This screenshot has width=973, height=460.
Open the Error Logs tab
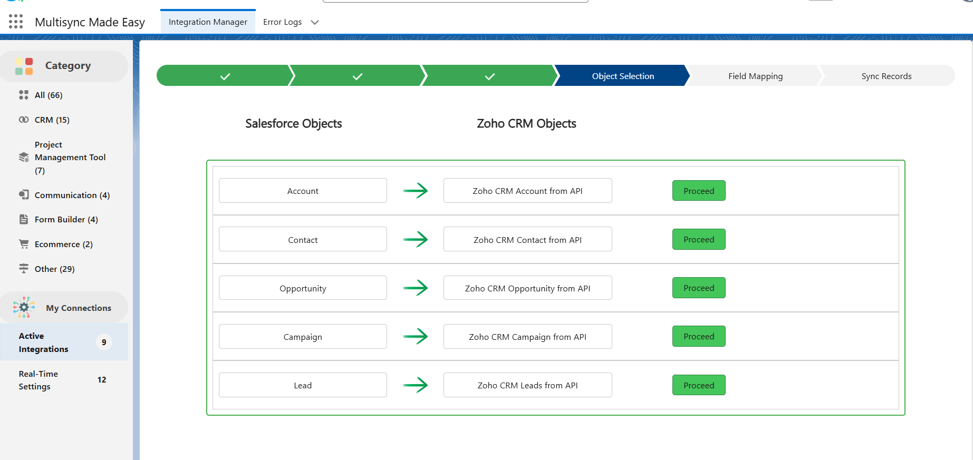click(x=282, y=22)
